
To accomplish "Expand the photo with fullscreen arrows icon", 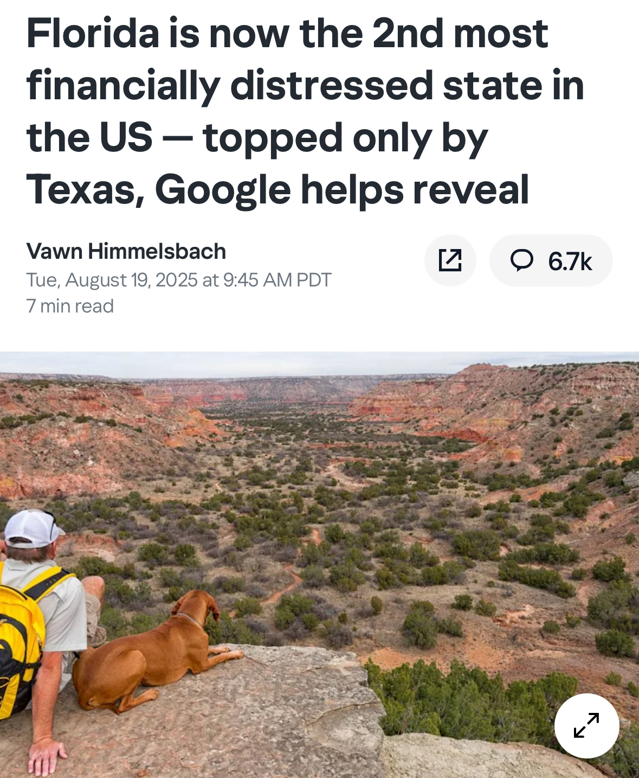I will pyautogui.click(x=586, y=725).
